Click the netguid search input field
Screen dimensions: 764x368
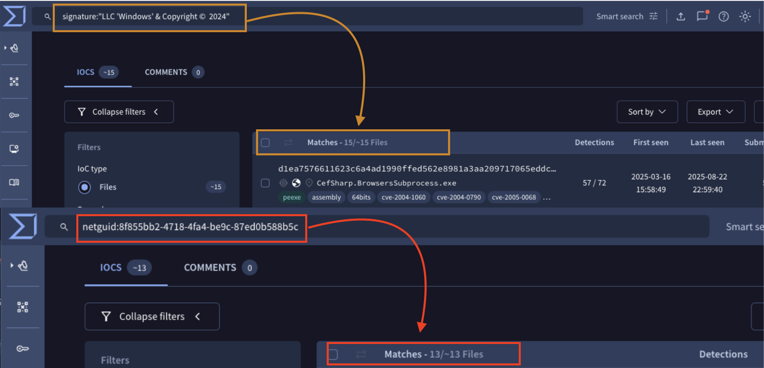point(376,226)
